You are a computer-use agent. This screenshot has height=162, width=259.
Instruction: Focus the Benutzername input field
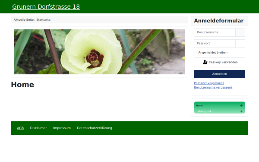pos(215,32)
